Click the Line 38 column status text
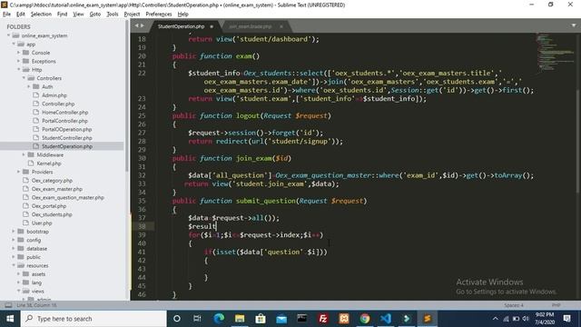 36,305
